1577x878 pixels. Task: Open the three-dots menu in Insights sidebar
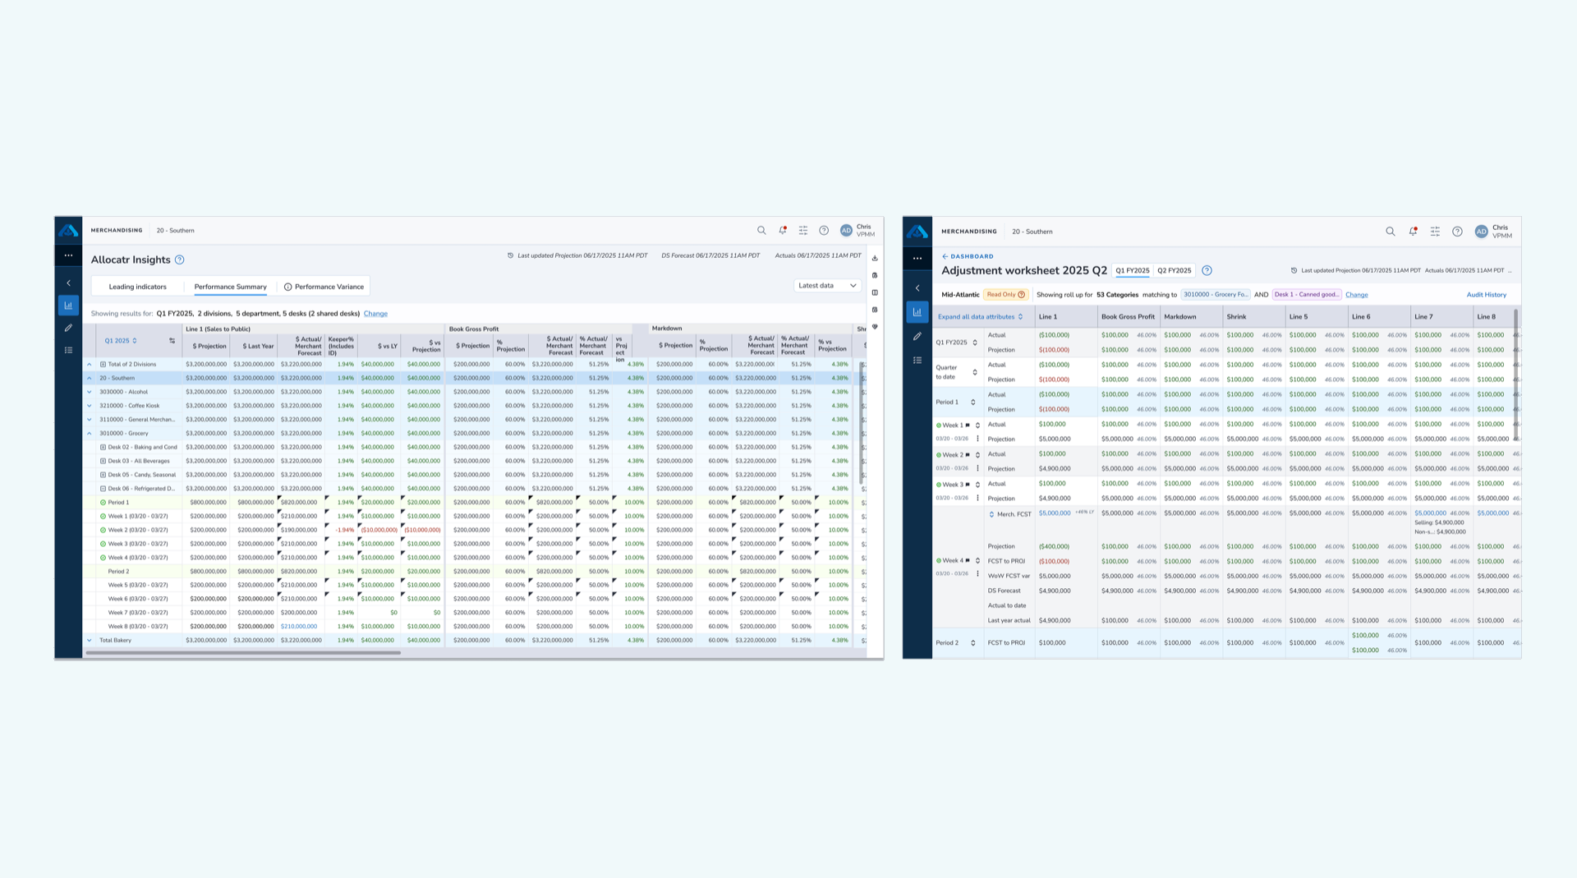coord(68,255)
